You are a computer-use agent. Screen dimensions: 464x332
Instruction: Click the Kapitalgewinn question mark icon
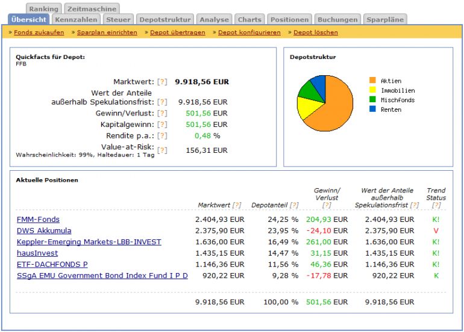pyautogui.click(x=162, y=124)
